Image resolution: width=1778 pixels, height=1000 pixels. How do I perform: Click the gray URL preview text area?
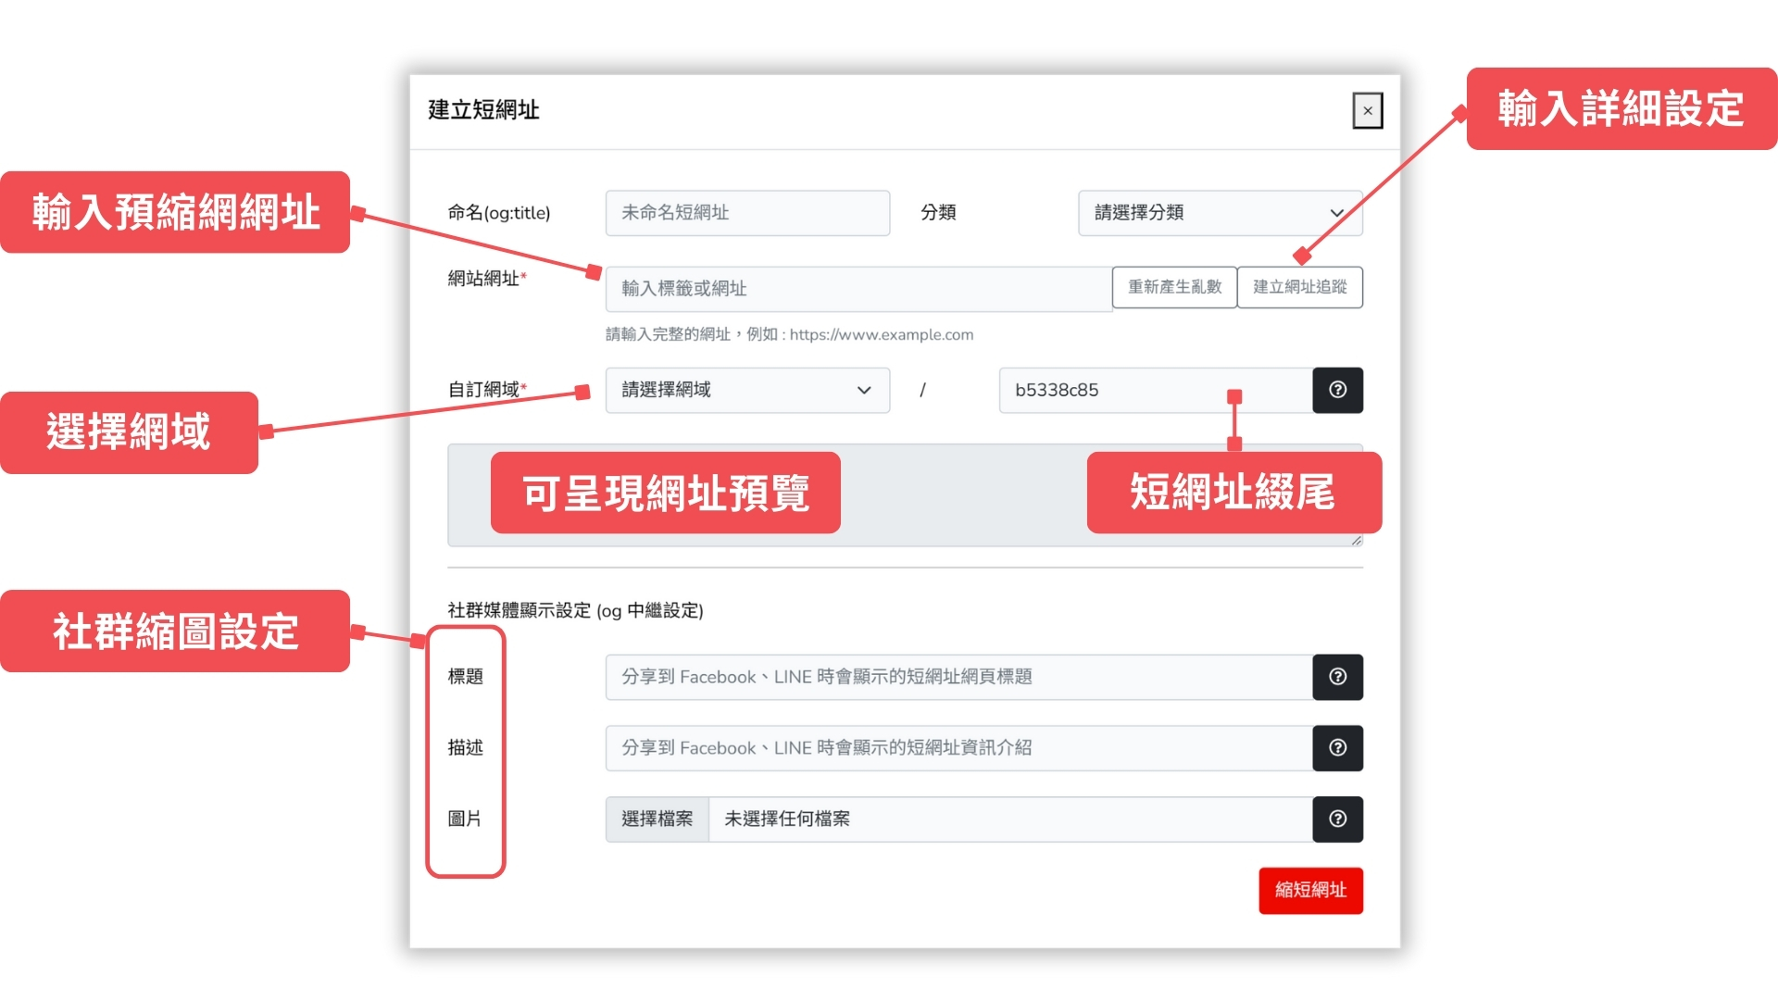963,495
